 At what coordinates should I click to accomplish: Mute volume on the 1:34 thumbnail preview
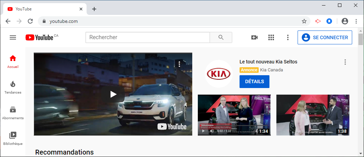coord(212,131)
